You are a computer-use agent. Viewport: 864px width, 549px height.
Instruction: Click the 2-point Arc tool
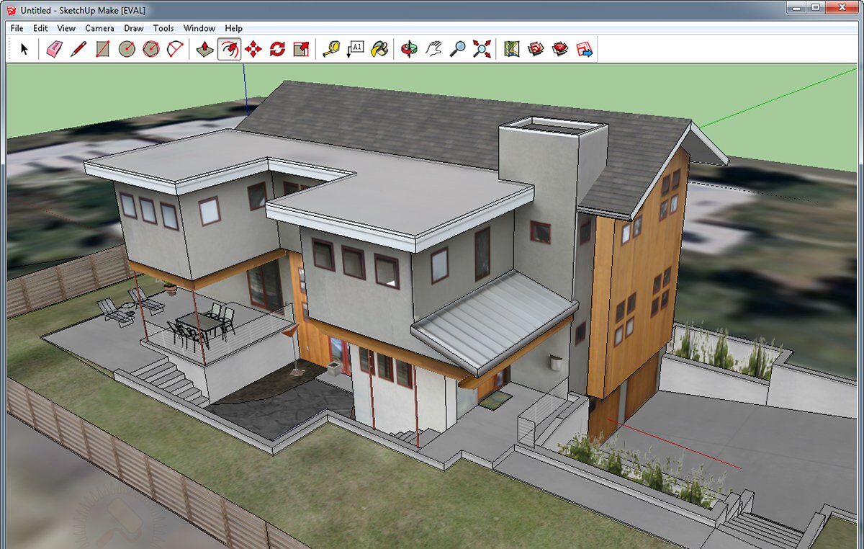pos(175,49)
